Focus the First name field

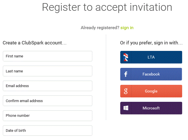(47, 56)
